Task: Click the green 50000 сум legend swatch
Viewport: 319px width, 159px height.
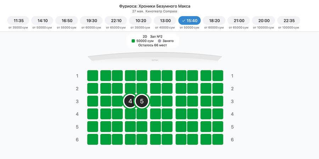Action: click(133, 41)
